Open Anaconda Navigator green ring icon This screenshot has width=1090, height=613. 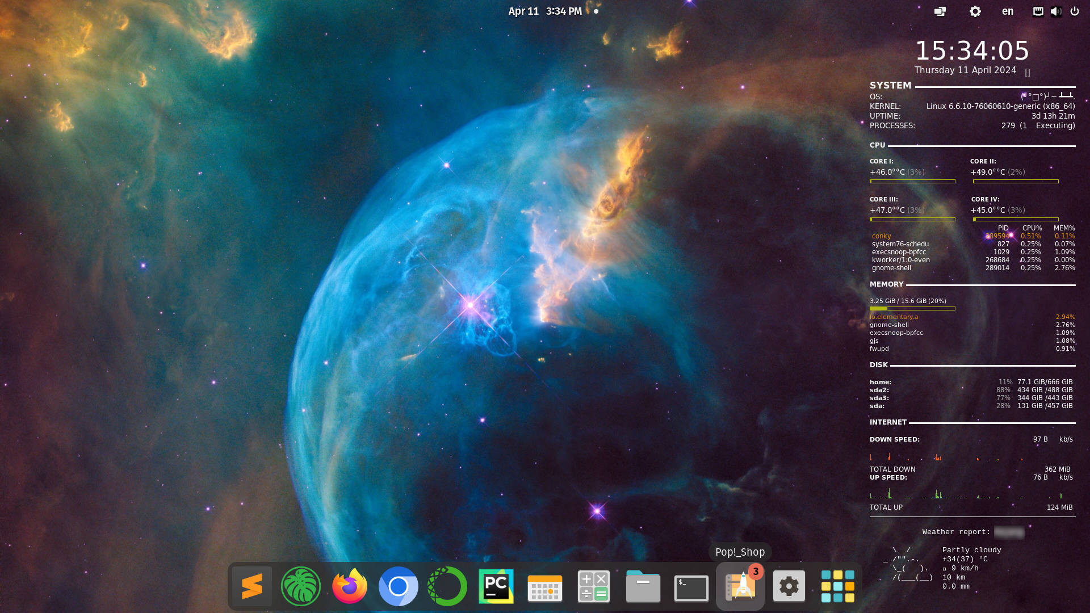[x=447, y=586]
